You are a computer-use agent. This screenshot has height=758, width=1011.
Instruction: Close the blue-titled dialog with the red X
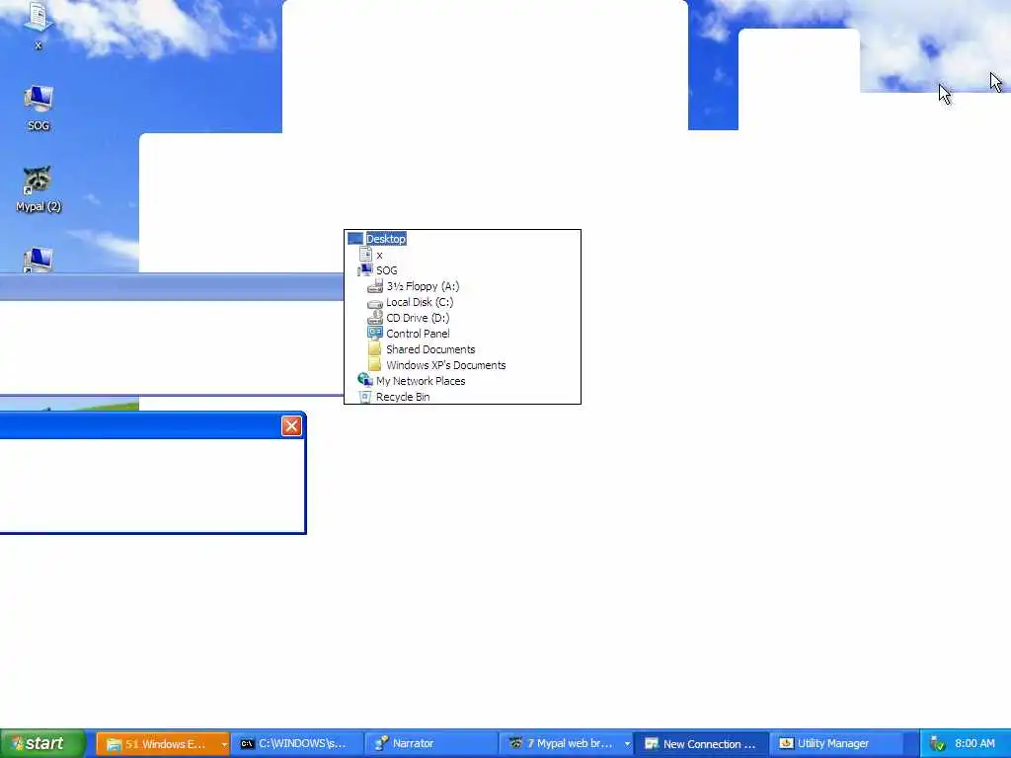(291, 425)
